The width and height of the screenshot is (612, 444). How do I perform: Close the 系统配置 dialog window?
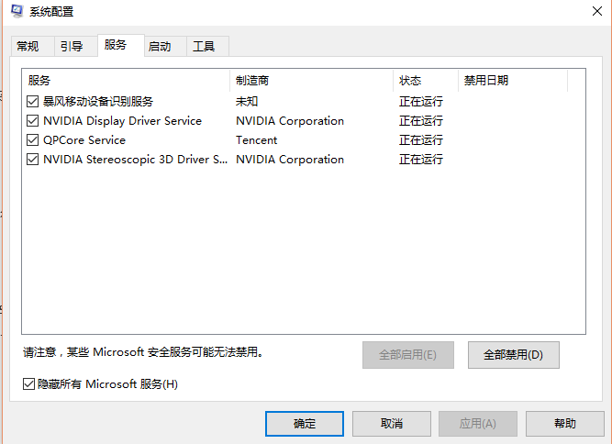coord(596,12)
